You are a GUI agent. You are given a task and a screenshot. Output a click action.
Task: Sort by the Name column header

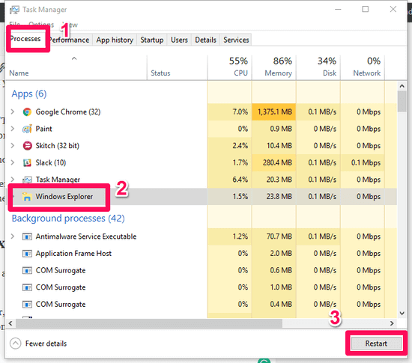(19, 73)
